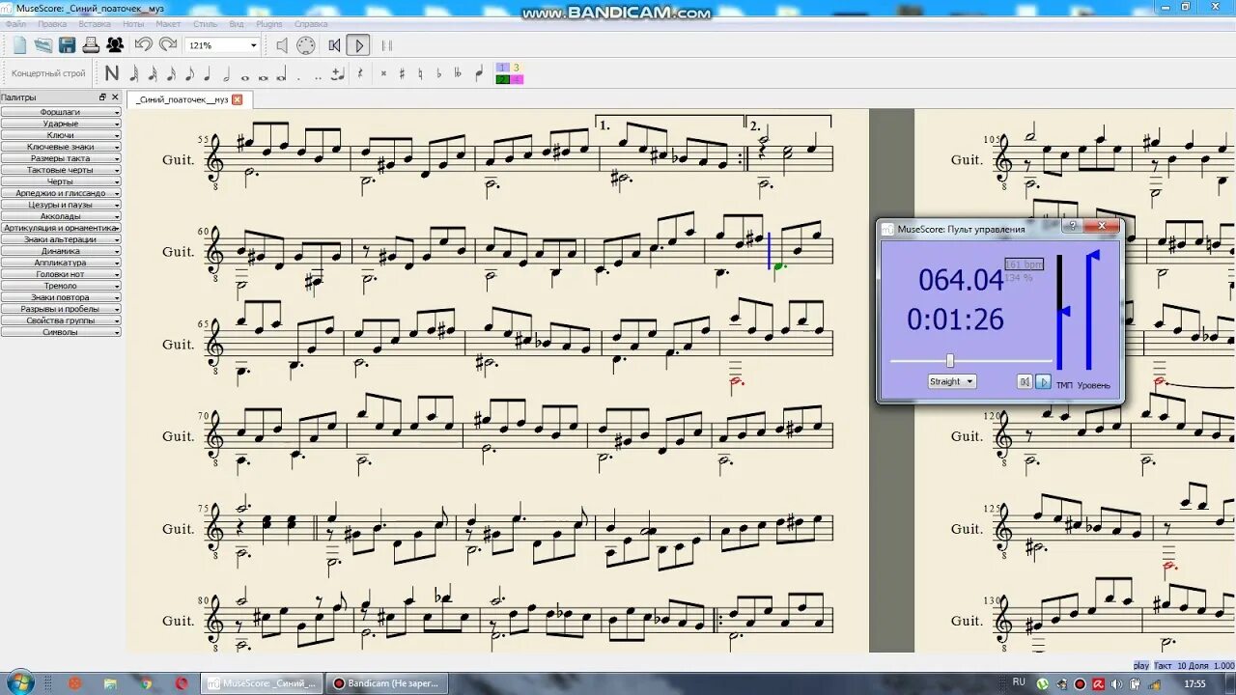
Task: Toggle repeat playback in main toolbar
Action: pos(386,45)
